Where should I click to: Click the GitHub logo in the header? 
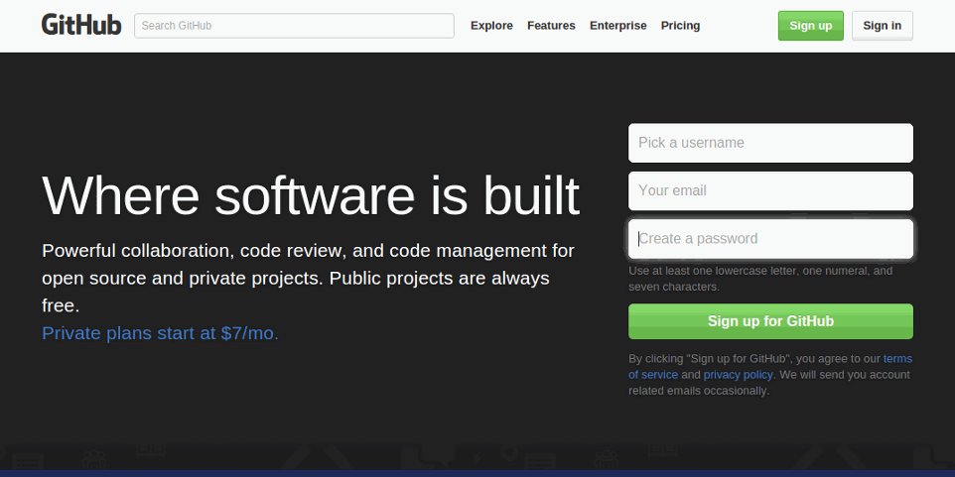tap(81, 26)
